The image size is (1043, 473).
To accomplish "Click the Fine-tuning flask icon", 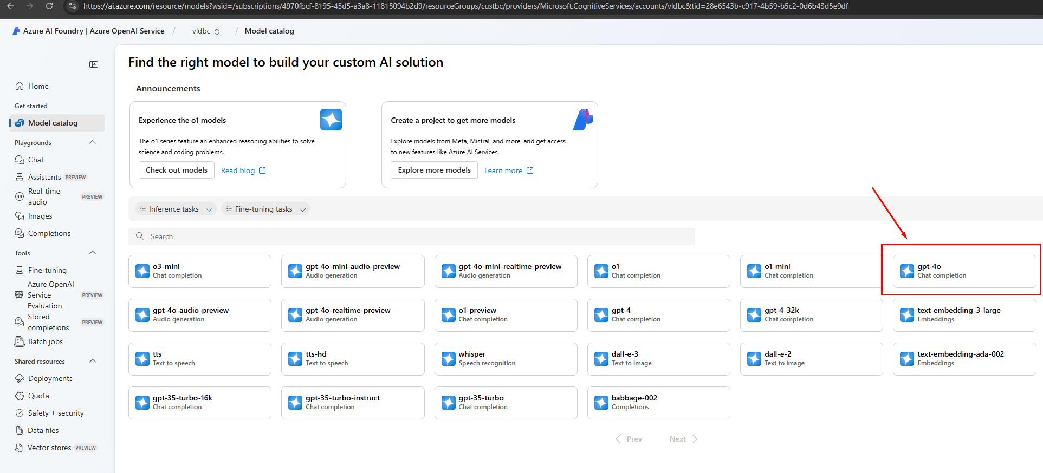I will 20,270.
